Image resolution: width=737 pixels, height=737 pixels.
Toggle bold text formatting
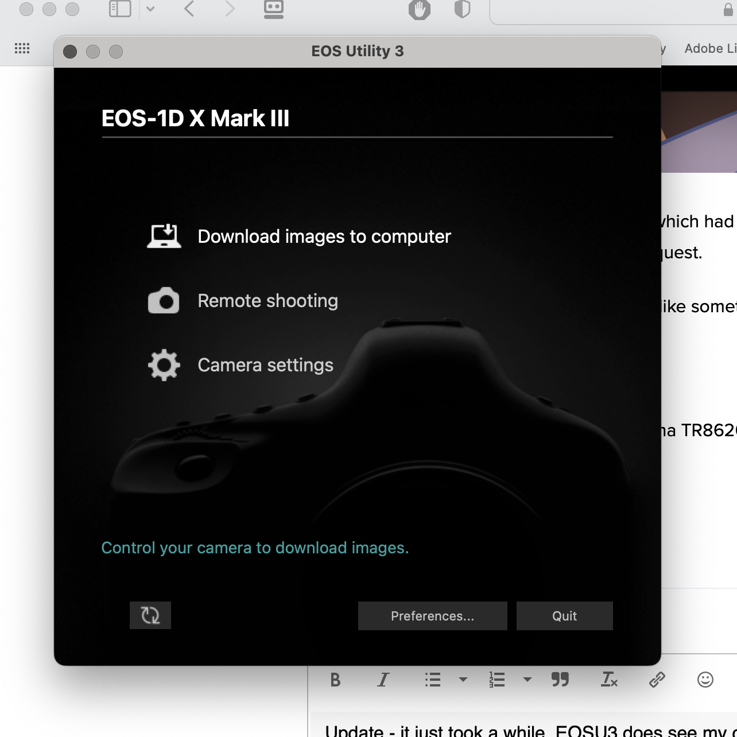[335, 680]
